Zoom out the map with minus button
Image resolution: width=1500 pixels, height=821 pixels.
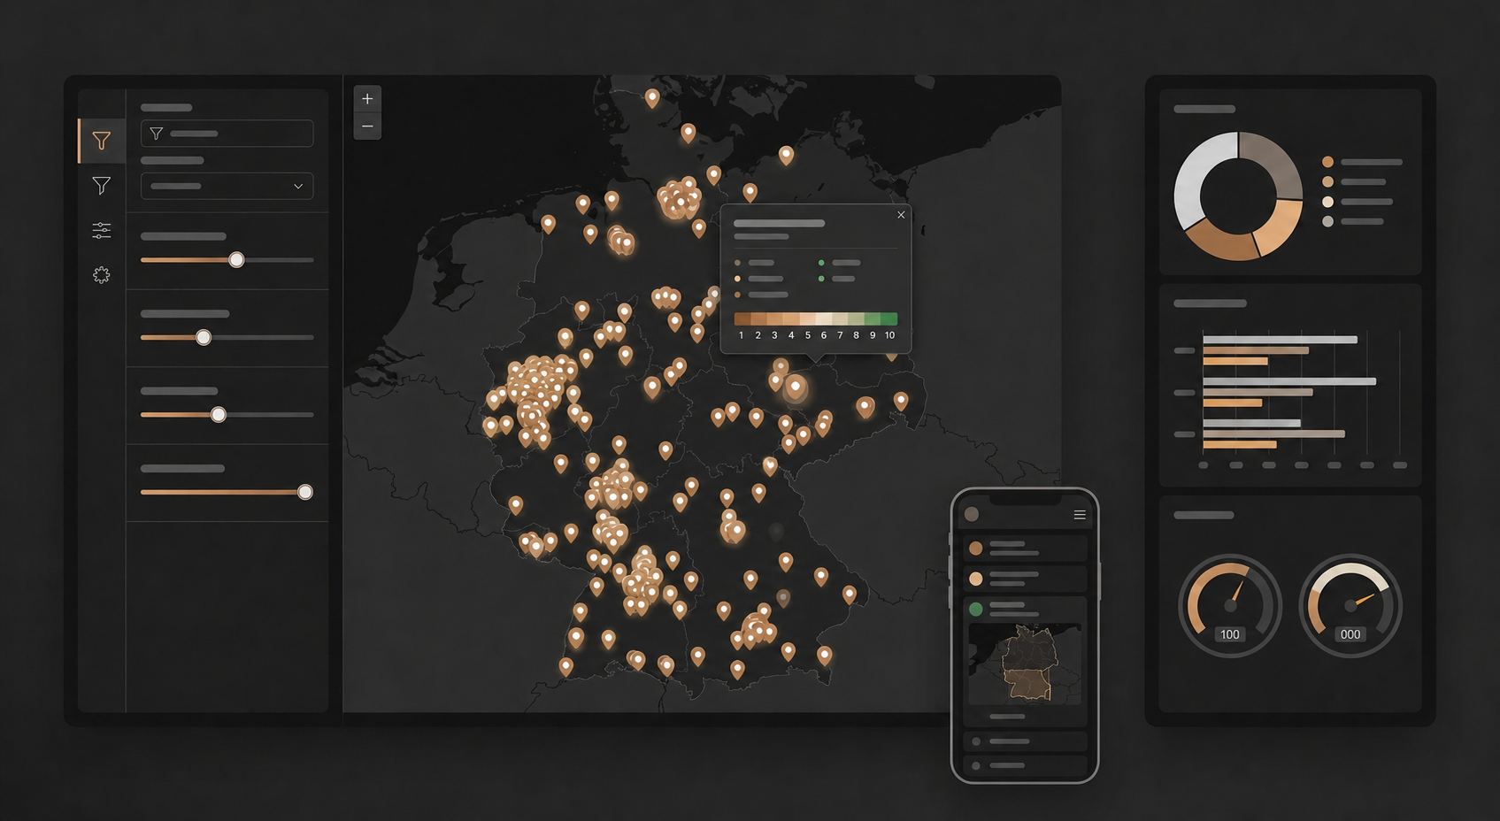pyautogui.click(x=367, y=127)
